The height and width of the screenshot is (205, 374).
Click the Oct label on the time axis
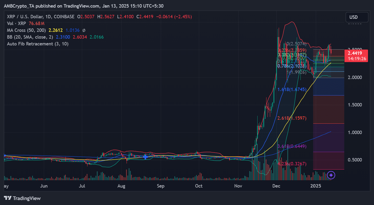(x=199, y=186)
